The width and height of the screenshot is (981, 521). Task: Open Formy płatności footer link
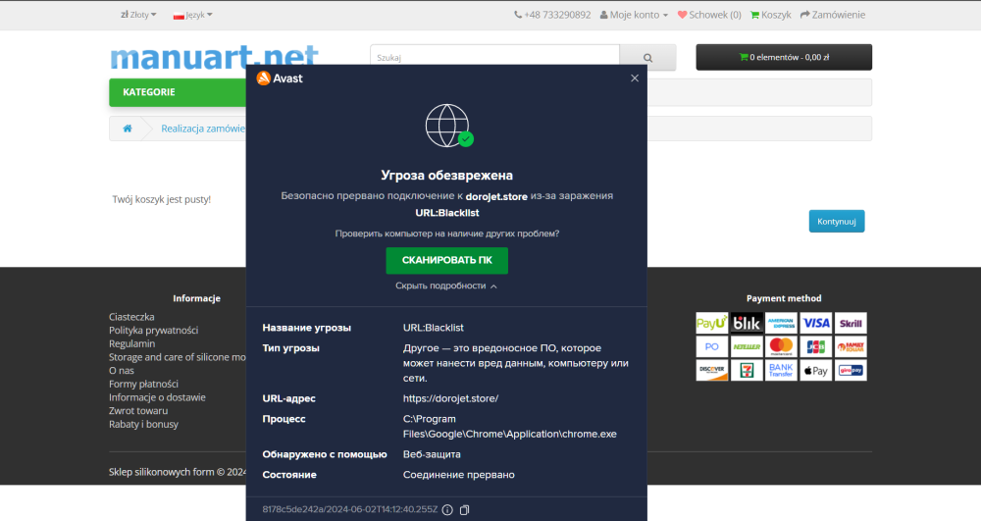(x=143, y=384)
